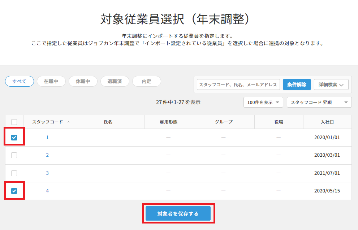Screen dimensions: 358x230
Task: Select the 退職済 filter tab
Action: click(x=115, y=81)
